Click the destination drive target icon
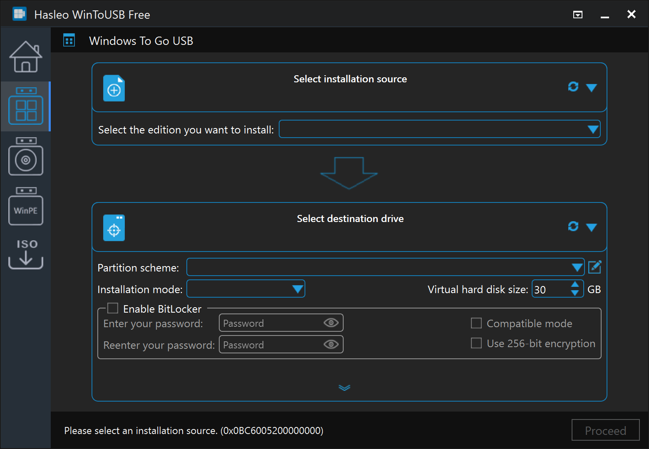This screenshot has height=449, width=649. pos(114,228)
